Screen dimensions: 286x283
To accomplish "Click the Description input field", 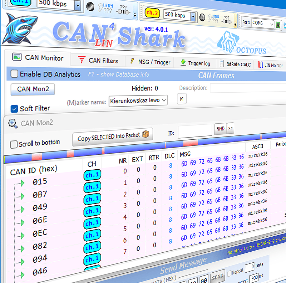I will (x=248, y=88).
